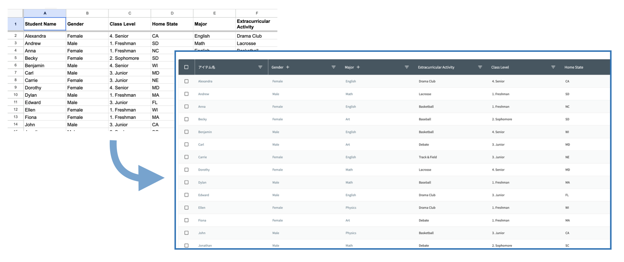Screen dimensions: 624x262
Task: Select spreadsheet row 1 header
Action: tap(15, 24)
